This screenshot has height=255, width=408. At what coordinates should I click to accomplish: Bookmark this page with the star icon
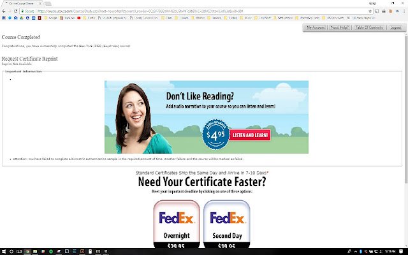pyautogui.click(x=370, y=11)
